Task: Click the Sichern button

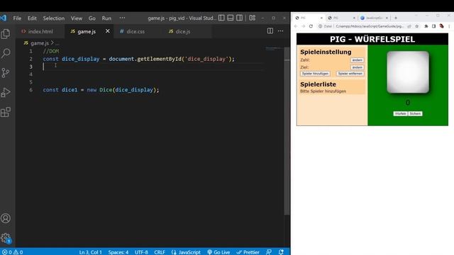Action: (x=415, y=113)
